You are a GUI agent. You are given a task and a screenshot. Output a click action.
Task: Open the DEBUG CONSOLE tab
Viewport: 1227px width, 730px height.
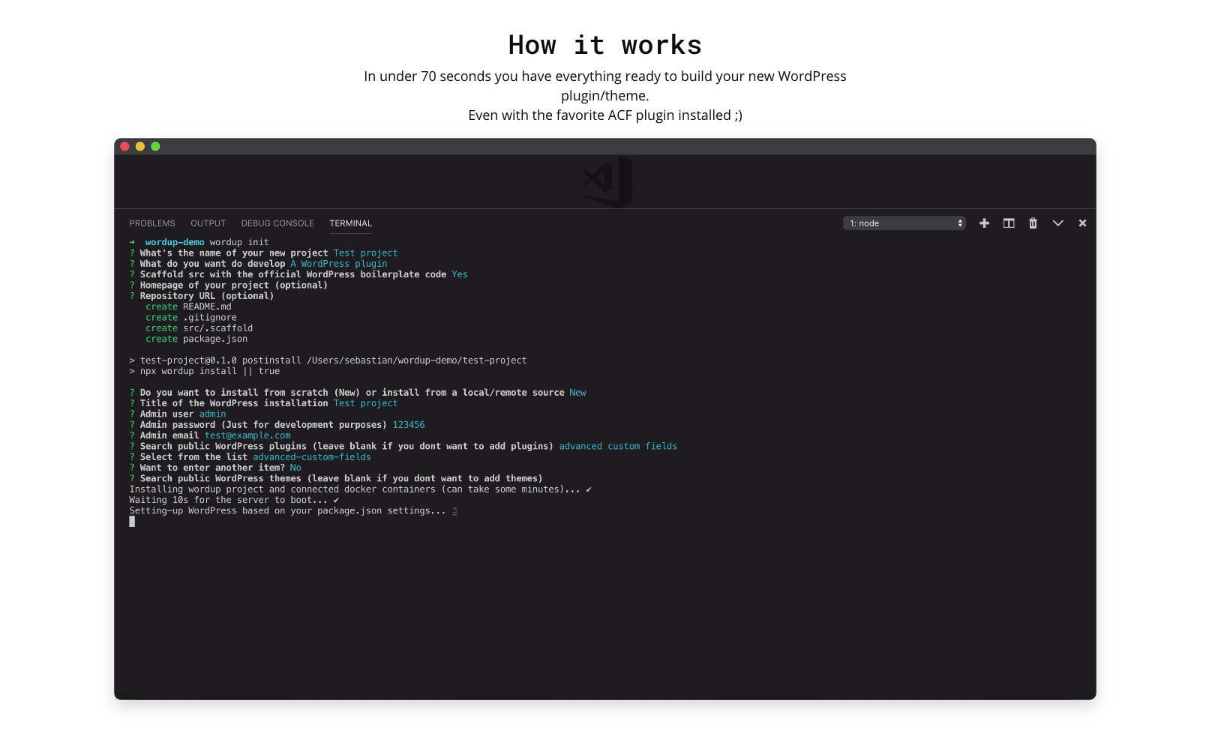[x=277, y=223]
